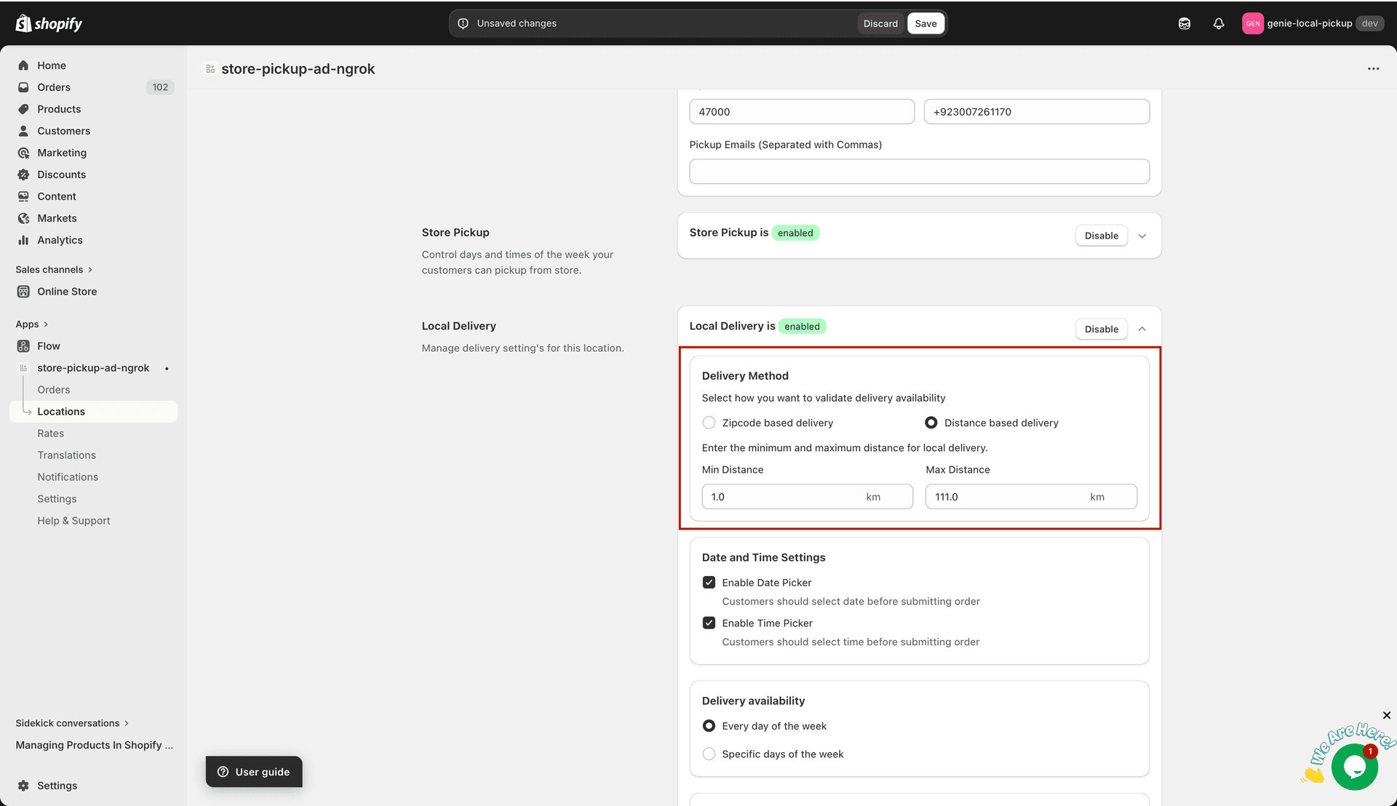1397x806 pixels.
Task: Open the Customers page
Action: click(63, 131)
